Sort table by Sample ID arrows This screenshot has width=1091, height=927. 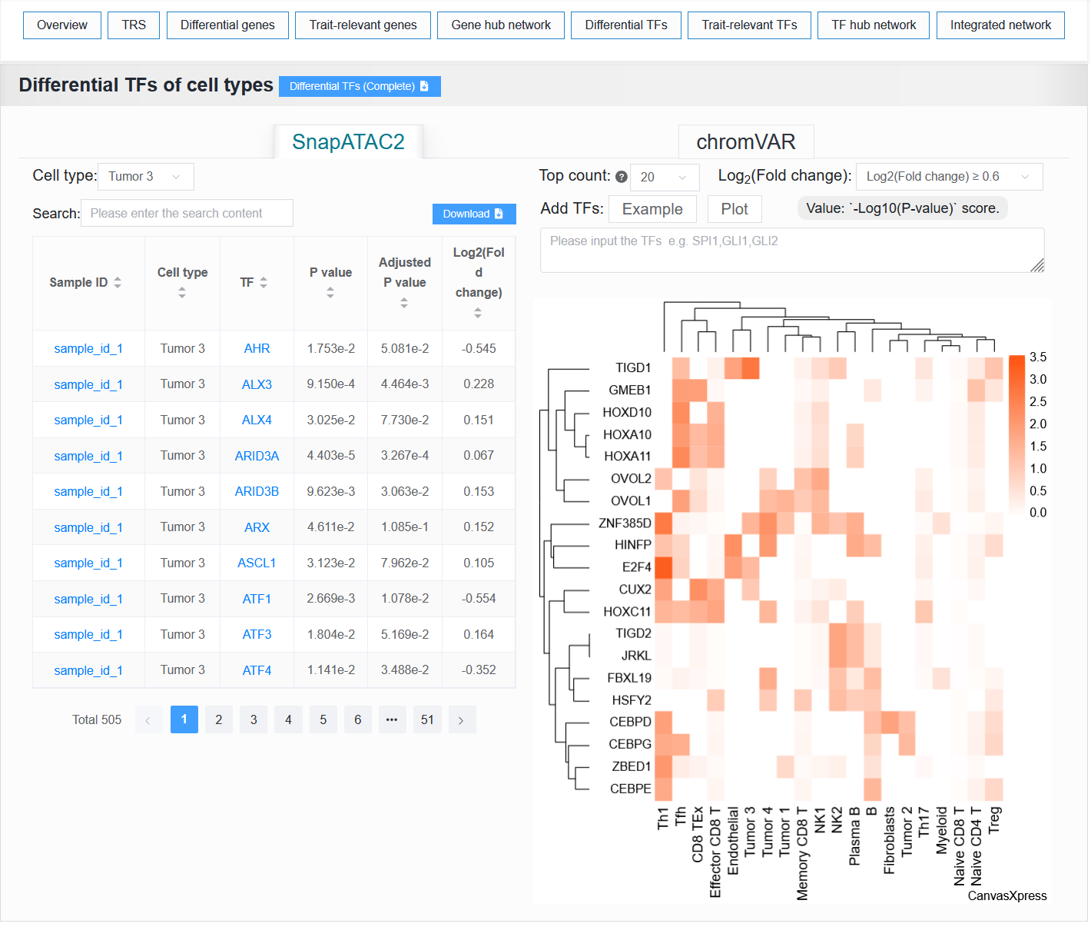click(118, 283)
